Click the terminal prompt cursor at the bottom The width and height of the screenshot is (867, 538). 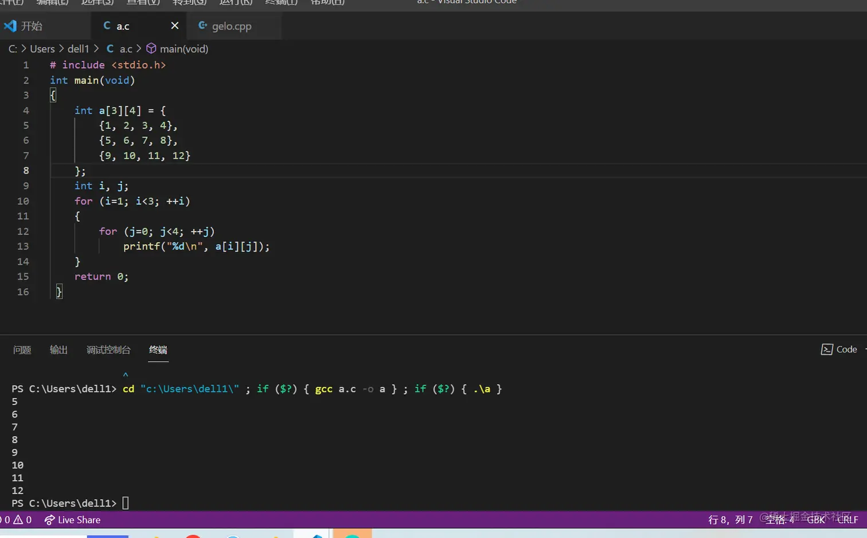click(x=126, y=503)
